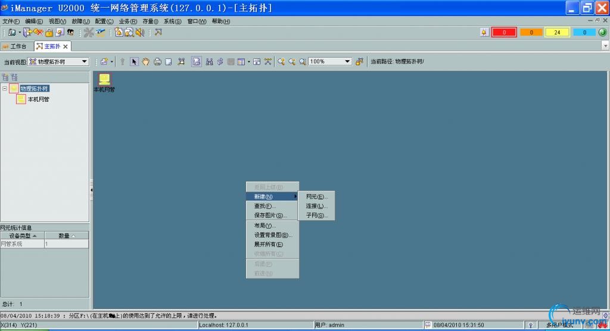This screenshot has height=331, width=610.
Task: Click the Localhost 127.0.0.1 status entry
Action: 223,325
